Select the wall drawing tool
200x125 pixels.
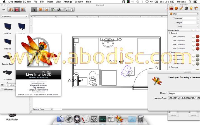41,9
